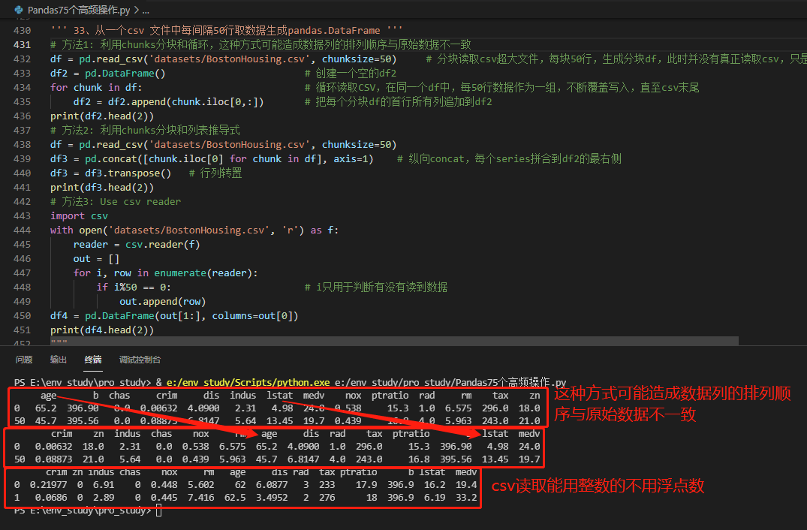
Task: Click the '# 创建一个空的df2' comment
Action: point(351,73)
